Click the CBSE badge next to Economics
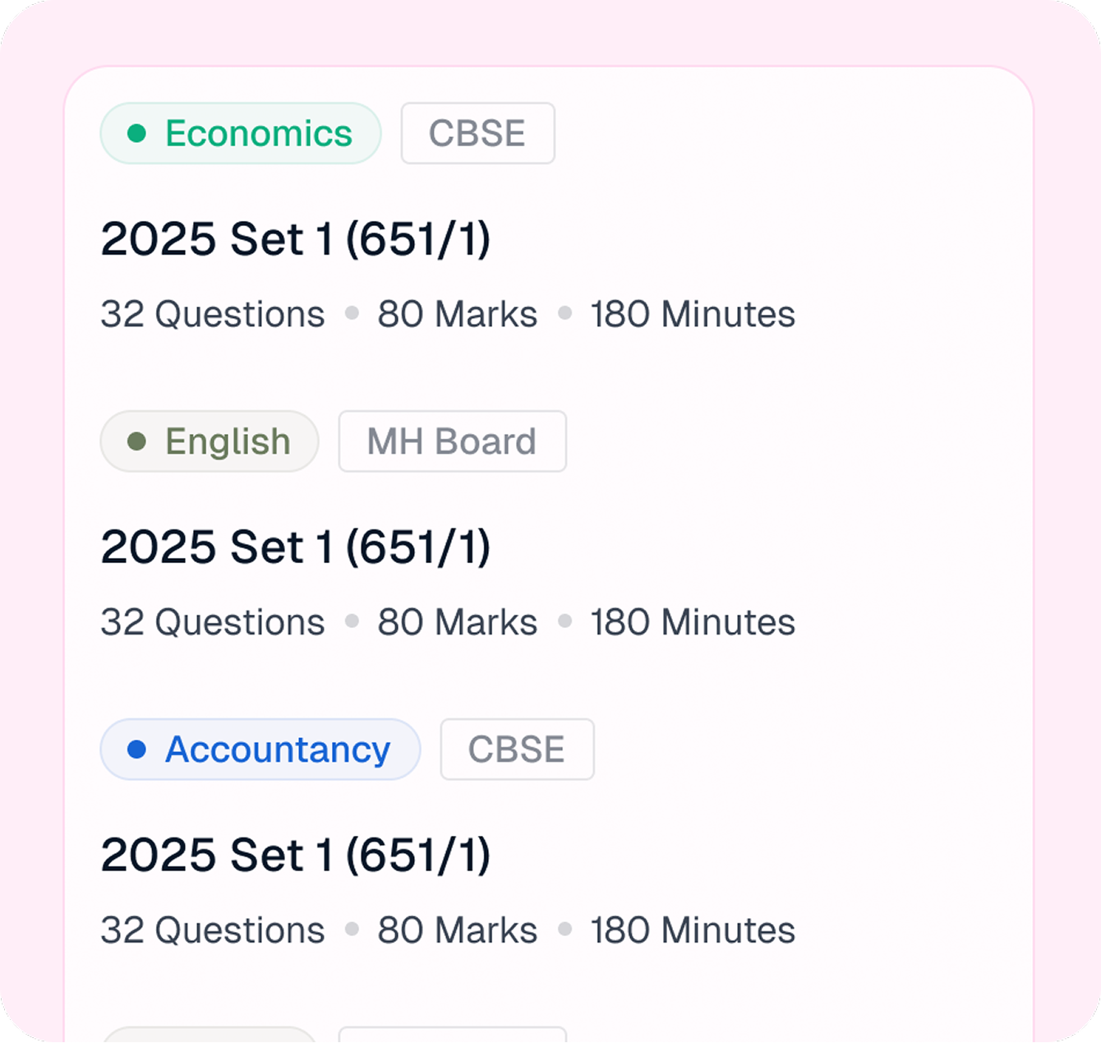The image size is (1101, 1043). (x=477, y=133)
